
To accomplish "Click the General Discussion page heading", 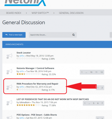I will (x=24, y=22).
